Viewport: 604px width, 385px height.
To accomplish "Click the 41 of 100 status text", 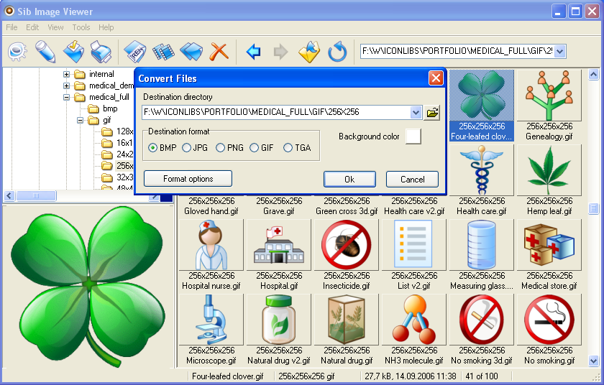I will coord(482,376).
